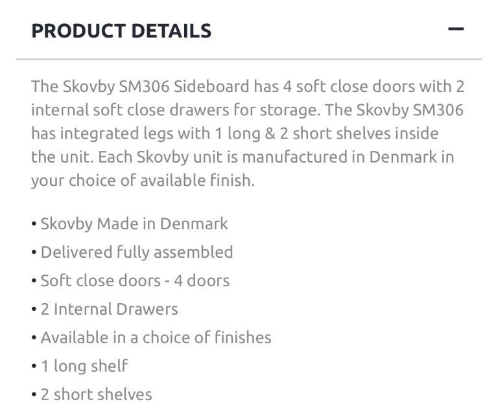
Task: Click 'Available in a choice of finishes'
Action: (156, 337)
